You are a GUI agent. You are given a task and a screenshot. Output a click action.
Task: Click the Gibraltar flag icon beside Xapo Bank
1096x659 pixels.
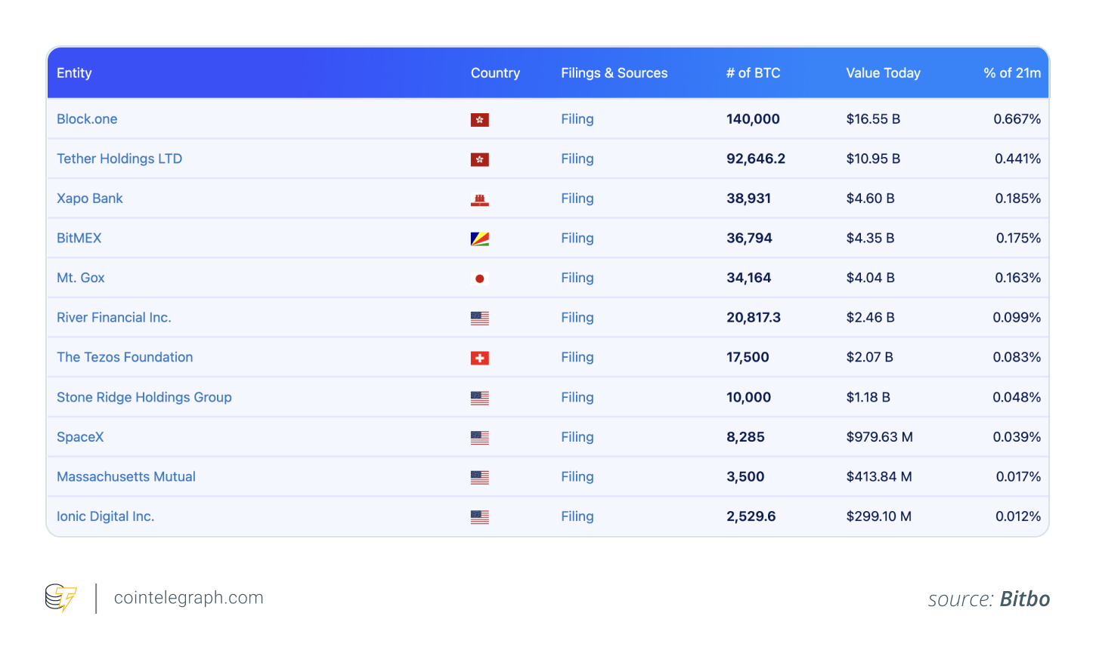479,199
